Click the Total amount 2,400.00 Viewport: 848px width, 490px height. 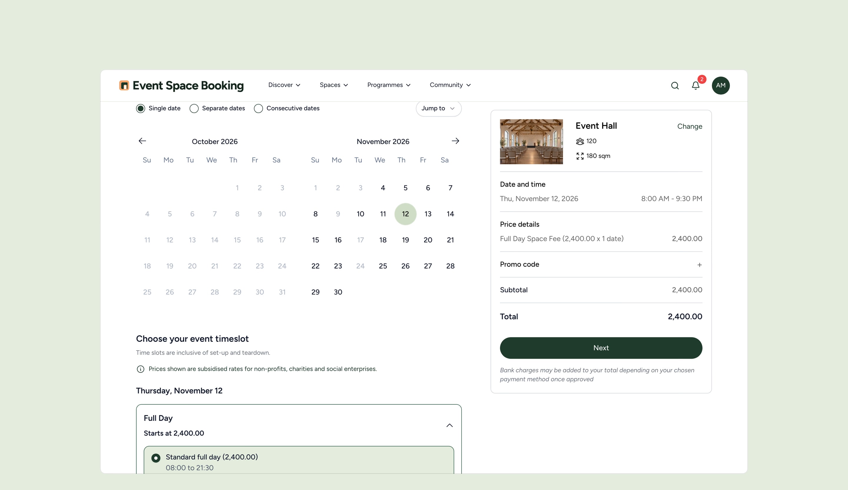(685, 316)
